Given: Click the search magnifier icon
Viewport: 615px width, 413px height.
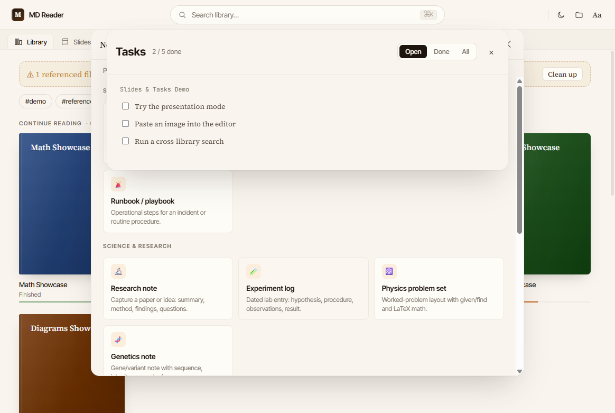Looking at the screenshot, I should tap(182, 15).
